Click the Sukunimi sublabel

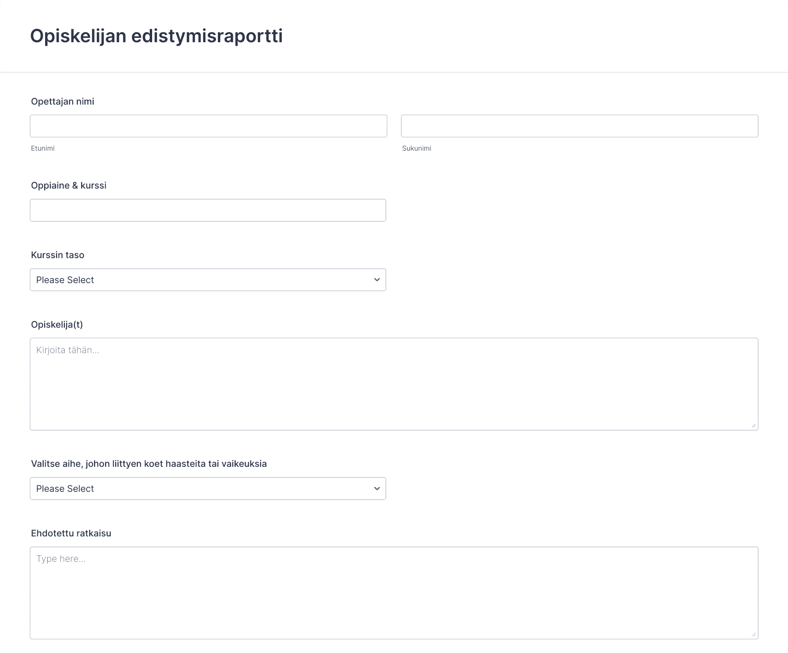pos(417,148)
